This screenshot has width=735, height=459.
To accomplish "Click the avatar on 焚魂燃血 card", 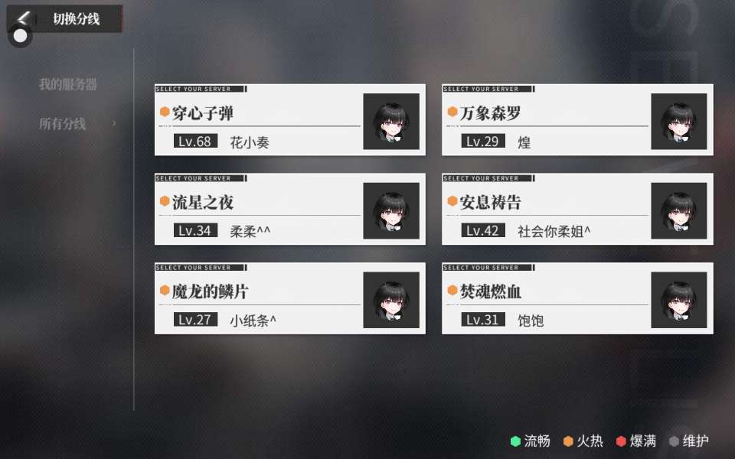I will coord(679,300).
